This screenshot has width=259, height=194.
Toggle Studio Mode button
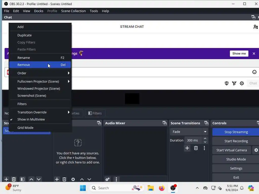point(236,159)
